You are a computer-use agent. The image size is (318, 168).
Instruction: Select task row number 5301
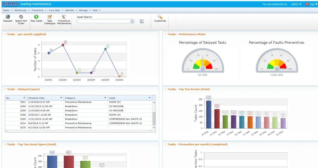pos(79,102)
